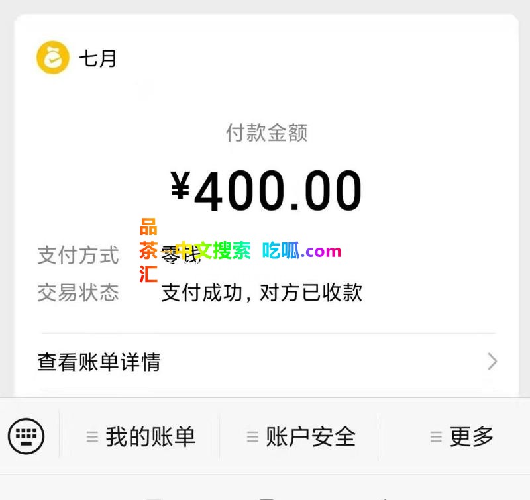530x500 pixels.
Task: Select the ¥400.00 payment amount
Action: tap(266, 191)
